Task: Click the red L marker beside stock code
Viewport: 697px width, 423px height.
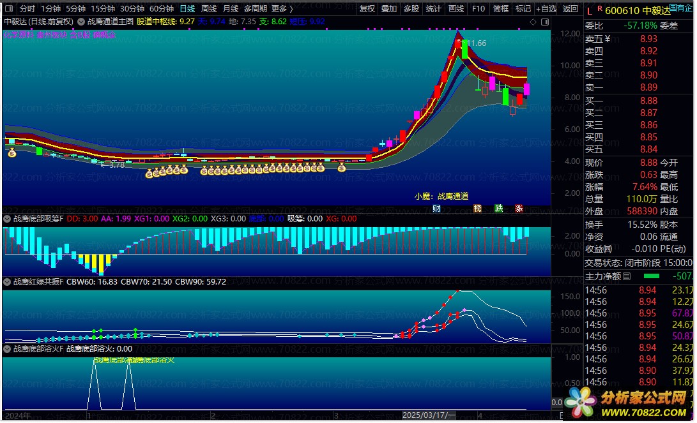Action: coord(590,11)
